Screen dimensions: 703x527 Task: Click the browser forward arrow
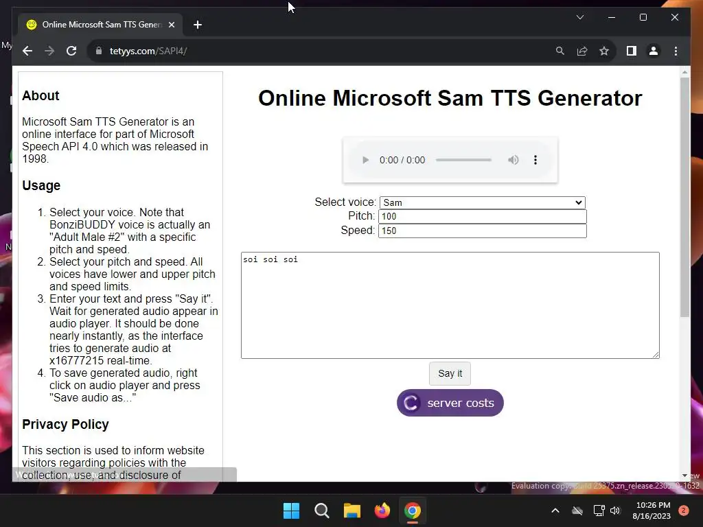pyautogui.click(x=49, y=51)
